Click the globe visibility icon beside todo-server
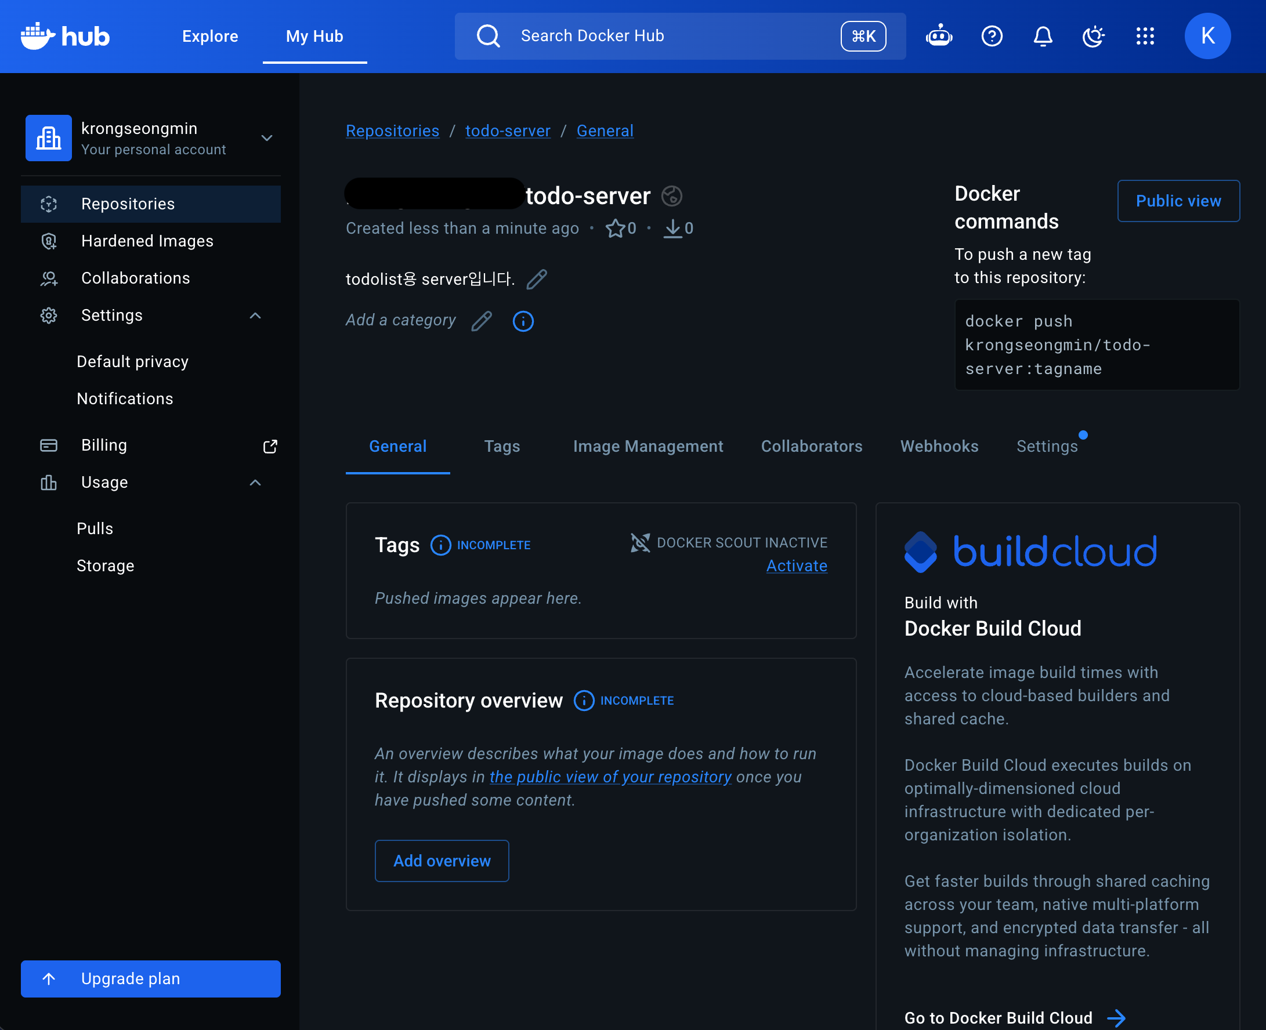The image size is (1266, 1030). coord(671,196)
